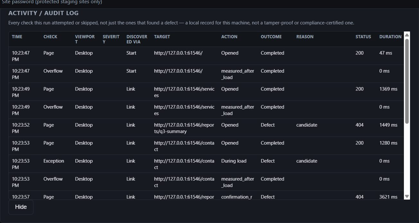Click the 200 status in the 1369 ms row

[x=360, y=89]
